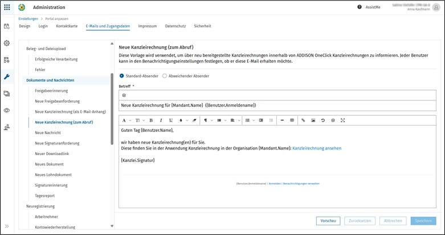445x235 pixels.
Task: Open the calendar icon in left sidebar
Action: click(6, 26)
